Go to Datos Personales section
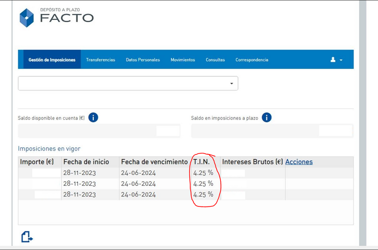 point(143,60)
